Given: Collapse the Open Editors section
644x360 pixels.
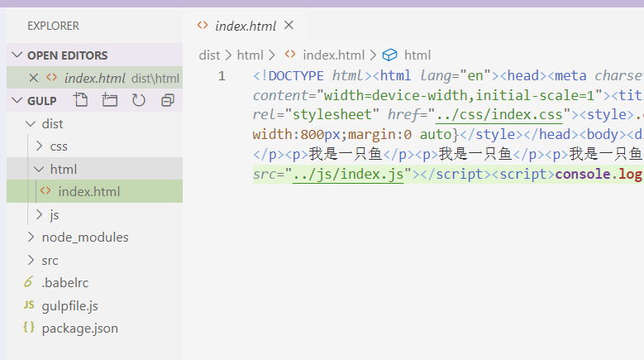Looking at the screenshot, I should [17, 55].
